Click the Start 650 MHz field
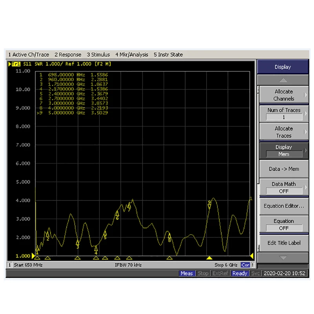Screen dimensions: 314x314 pos(28,265)
